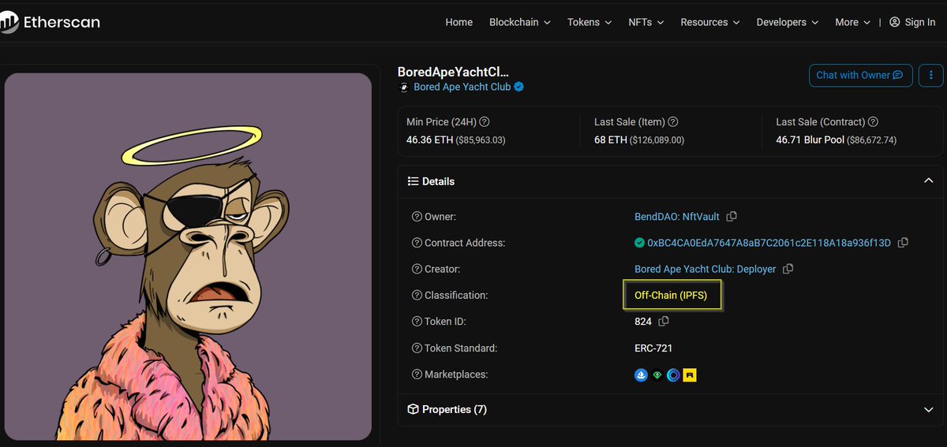Click the Token ID value 824
Viewport: 947px width, 447px height.
click(x=643, y=322)
